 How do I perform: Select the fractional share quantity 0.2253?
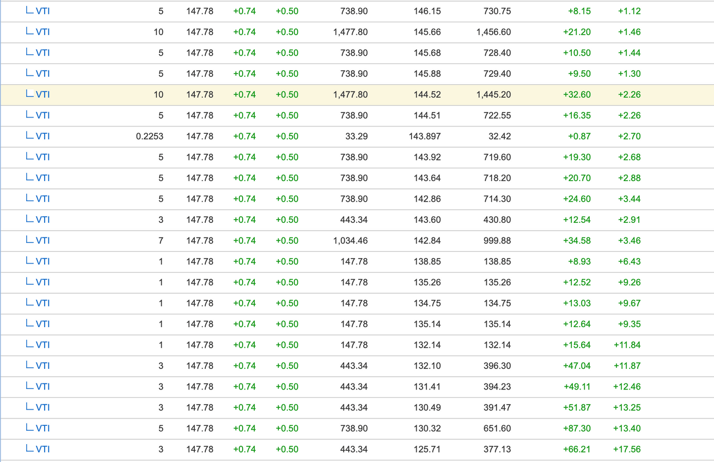coord(149,136)
